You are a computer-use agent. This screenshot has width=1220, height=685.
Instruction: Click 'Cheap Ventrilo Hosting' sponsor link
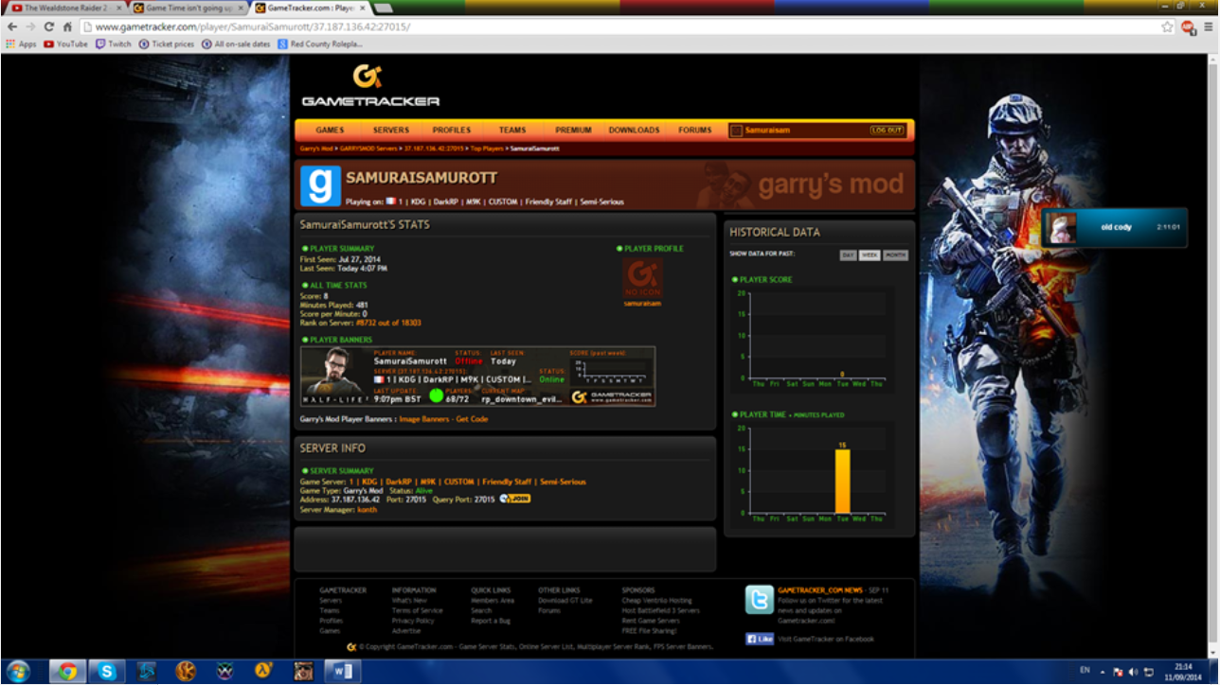tap(656, 601)
